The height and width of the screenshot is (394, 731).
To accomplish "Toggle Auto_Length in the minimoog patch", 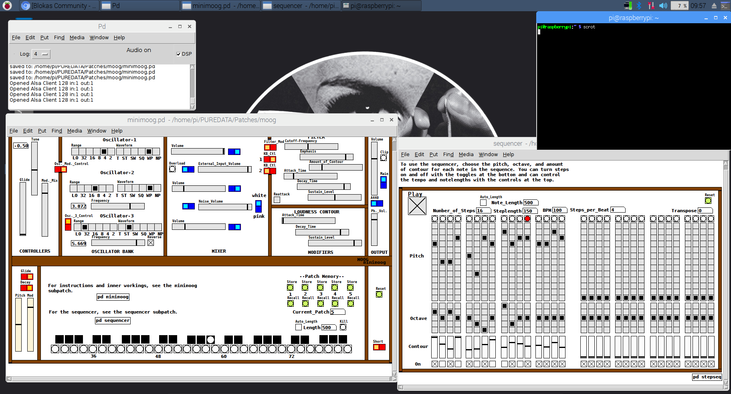I will (x=299, y=327).
